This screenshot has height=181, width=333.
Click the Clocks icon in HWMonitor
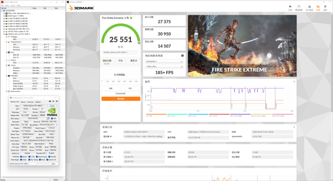[x=9, y=65]
